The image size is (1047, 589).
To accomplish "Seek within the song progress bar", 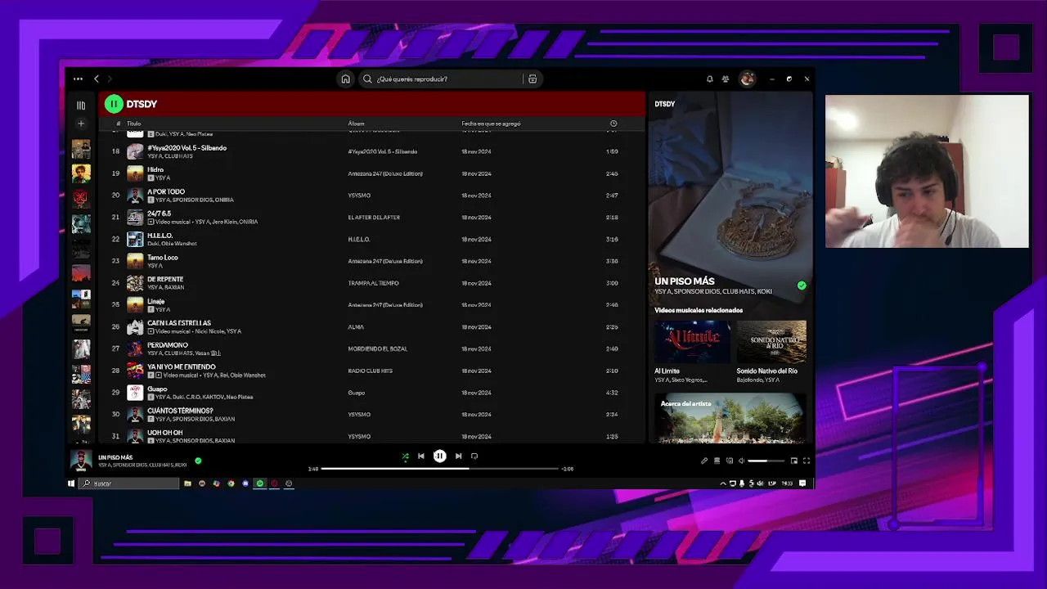I will (x=439, y=469).
